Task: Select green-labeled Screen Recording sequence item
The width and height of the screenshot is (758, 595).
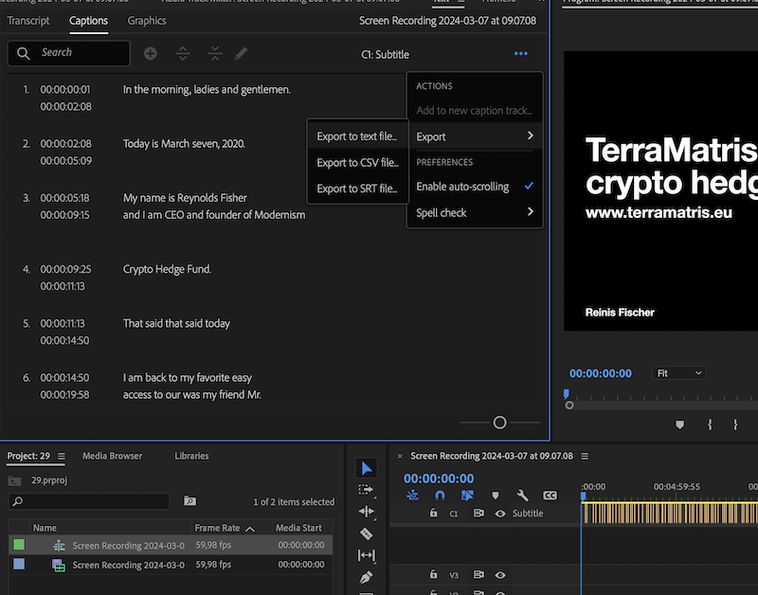Action: (171, 545)
